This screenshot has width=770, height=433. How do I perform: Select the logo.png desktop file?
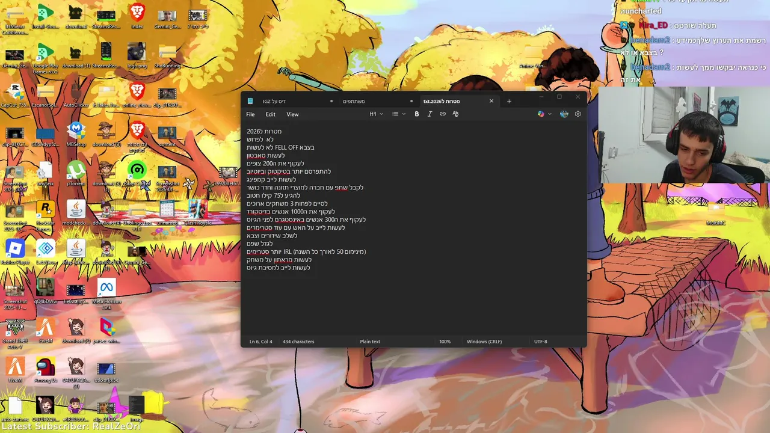137,55
